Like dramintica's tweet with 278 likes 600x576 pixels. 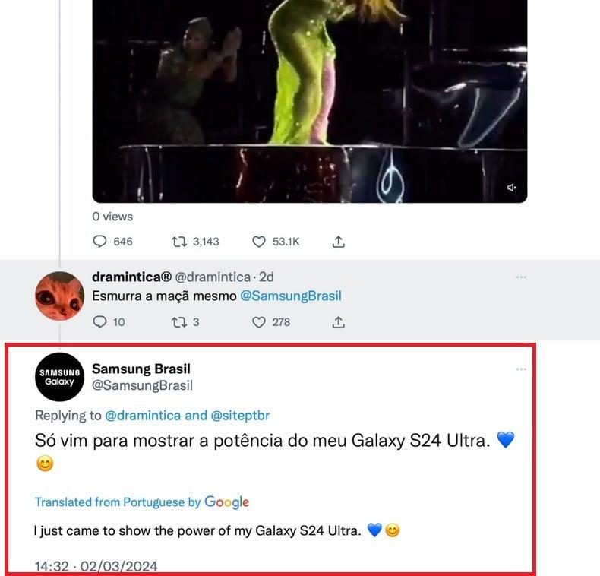[x=259, y=322]
